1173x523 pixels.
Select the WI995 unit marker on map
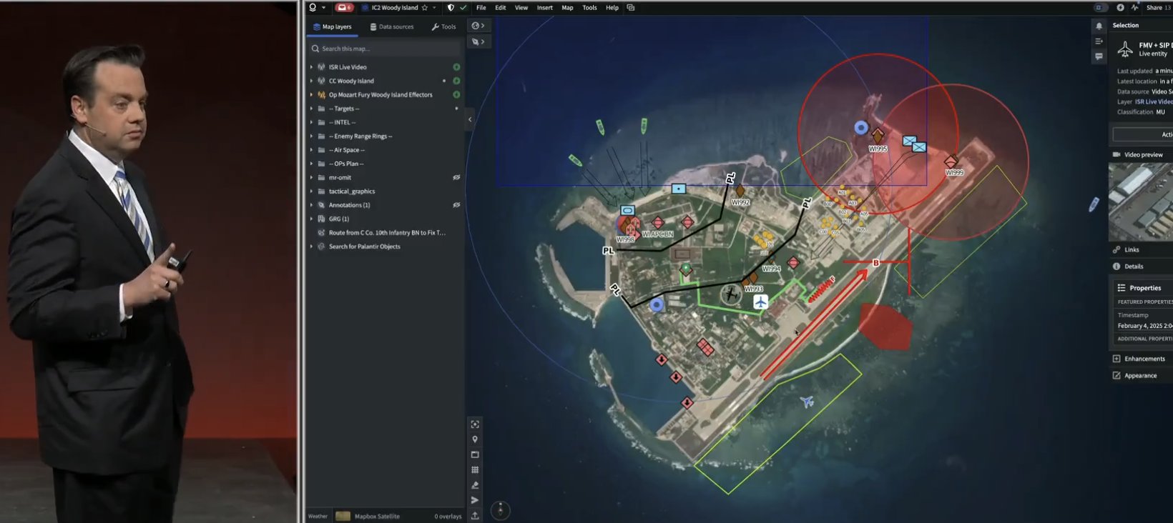tap(878, 136)
